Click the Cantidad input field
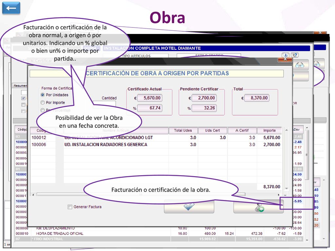335x251 pixels. click(104, 104)
